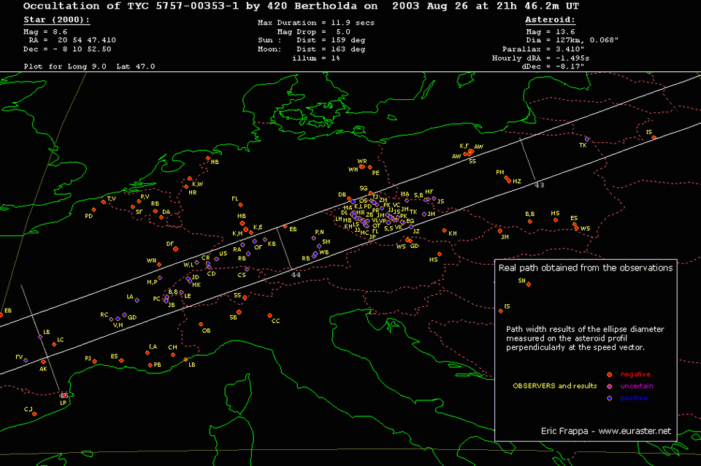Click the red negative legend dot
This screenshot has width=701, height=466.
click(609, 374)
